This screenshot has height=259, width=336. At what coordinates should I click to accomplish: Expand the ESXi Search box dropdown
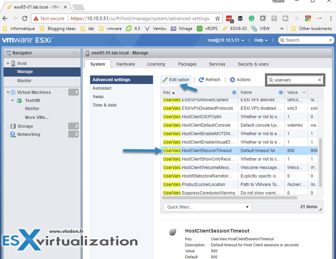click(x=331, y=40)
